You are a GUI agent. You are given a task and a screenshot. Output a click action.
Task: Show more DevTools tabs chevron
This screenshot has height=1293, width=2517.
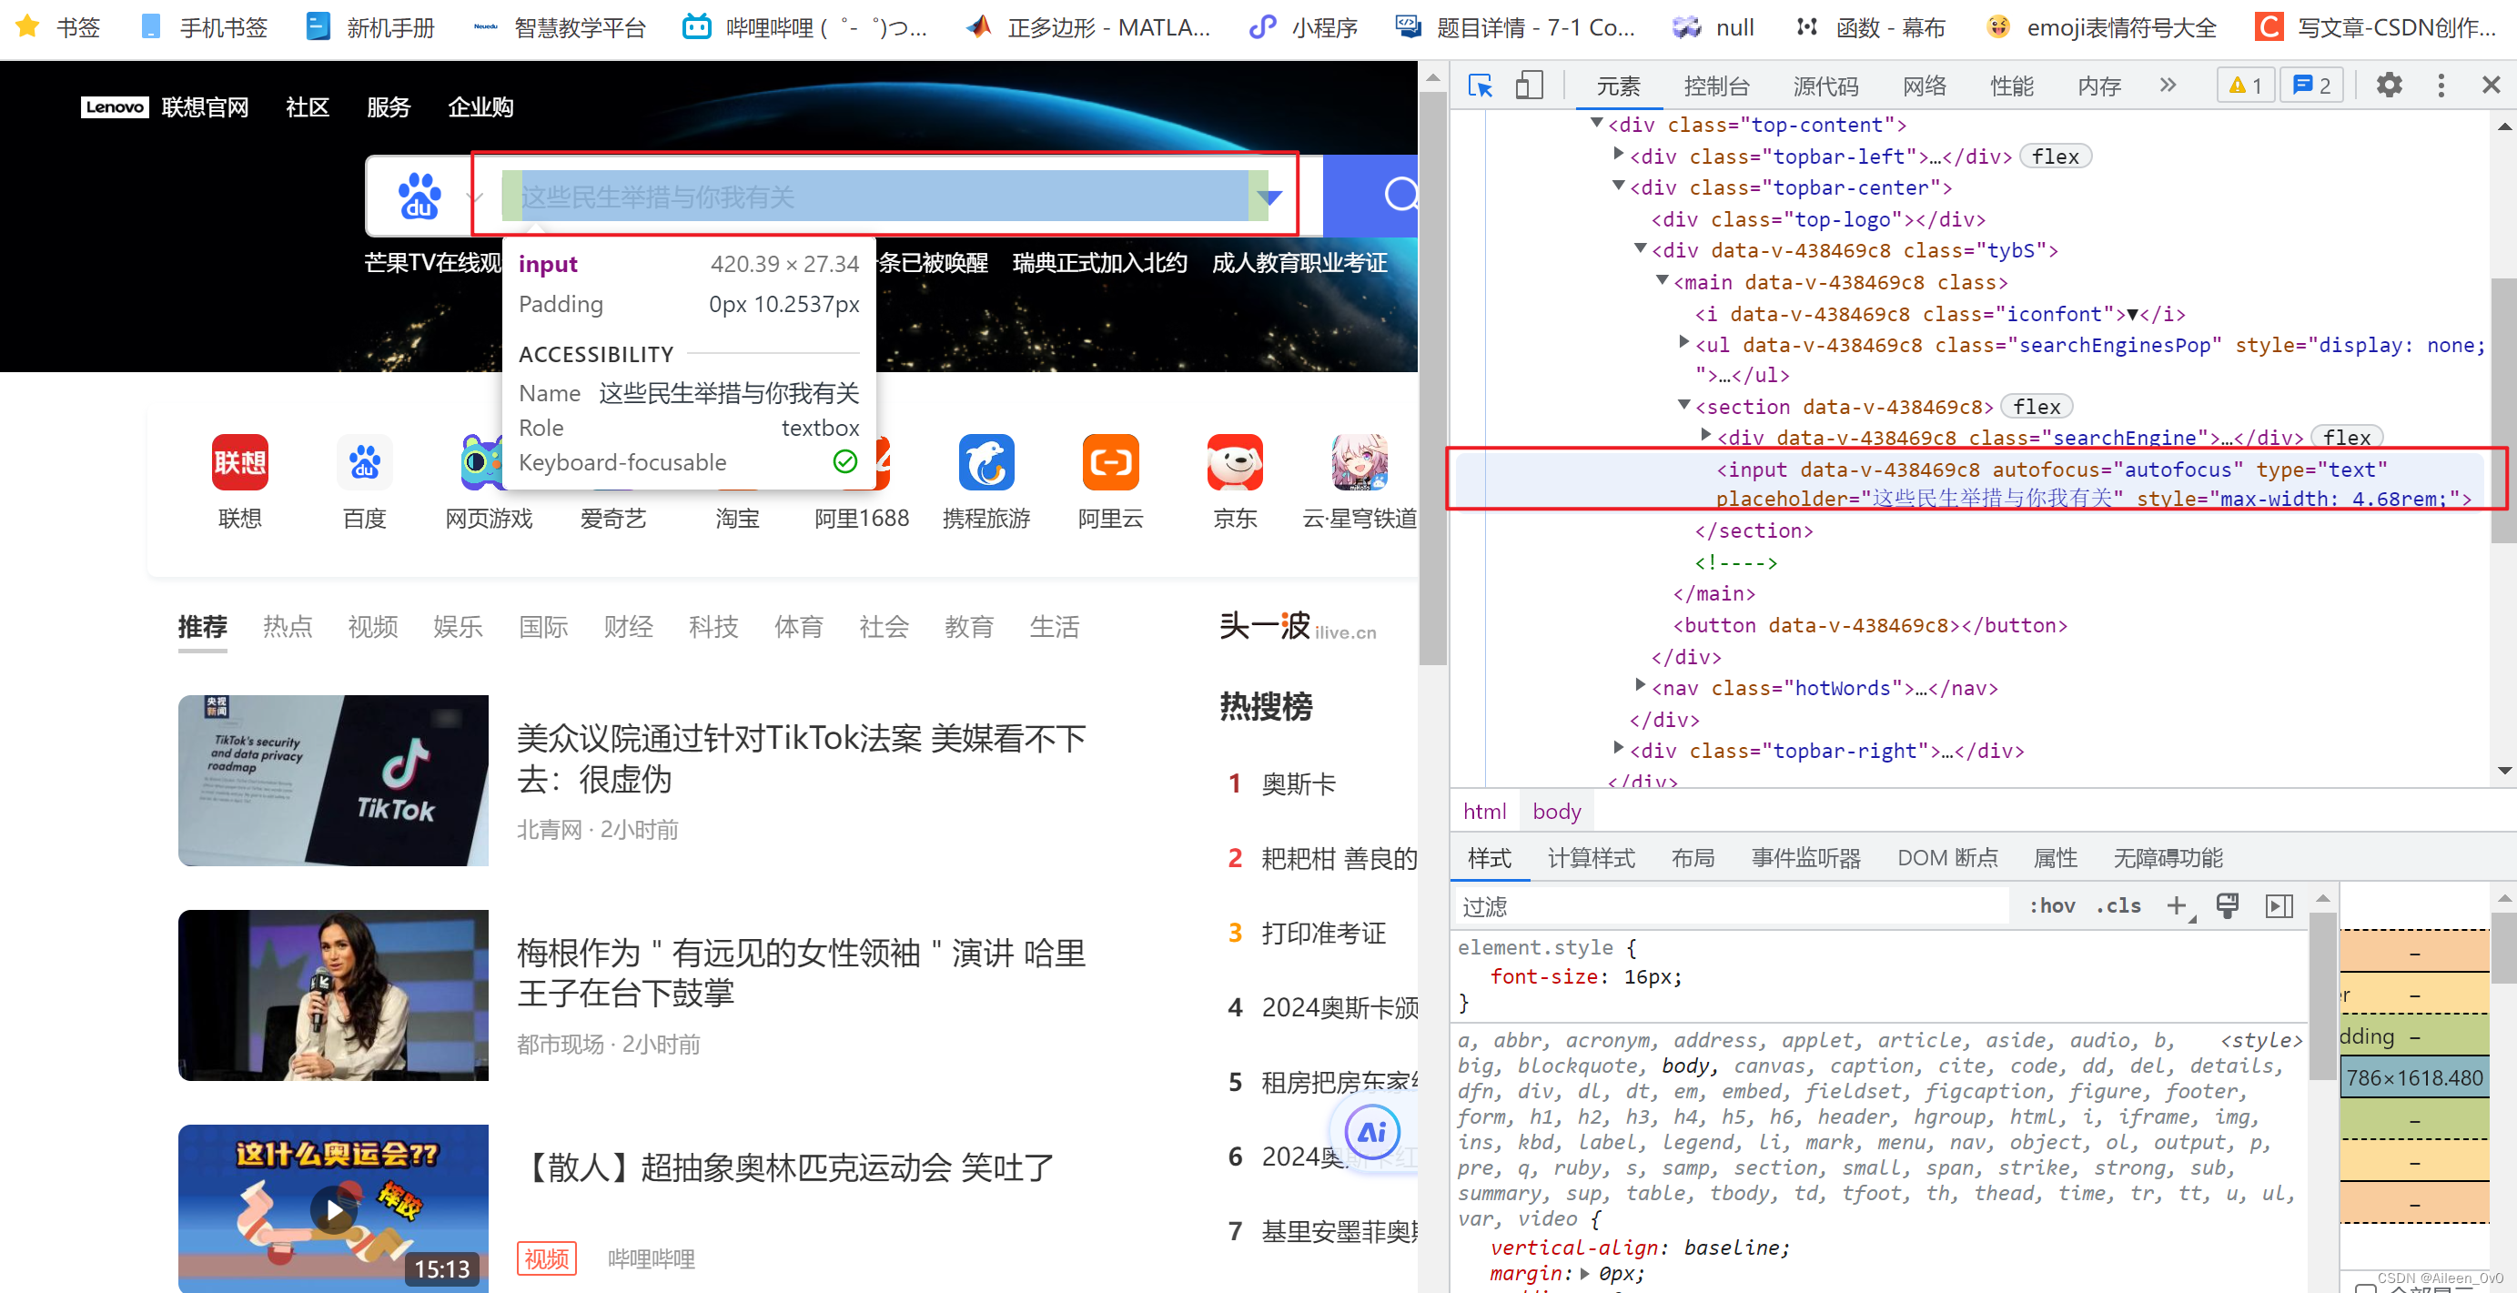[2168, 86]
